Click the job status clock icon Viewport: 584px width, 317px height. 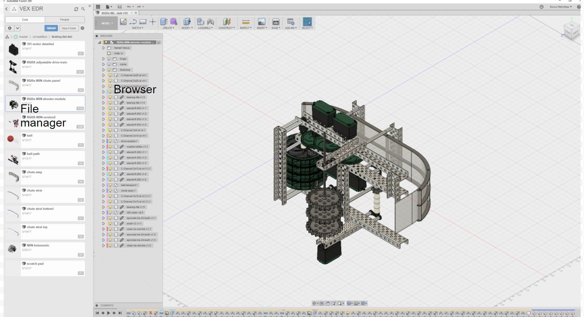tap(542, 7)
